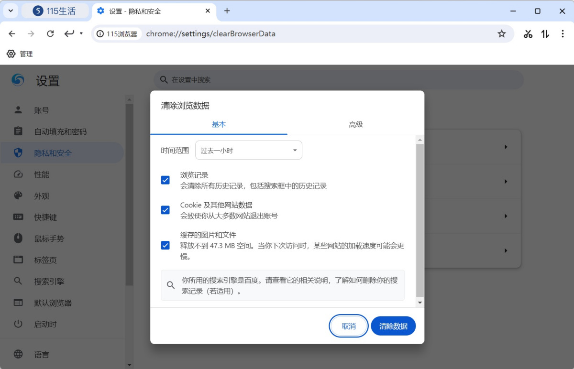
Task: Open the 时间范围 dropdown showing 过去一小时
Action: [249, 151]
